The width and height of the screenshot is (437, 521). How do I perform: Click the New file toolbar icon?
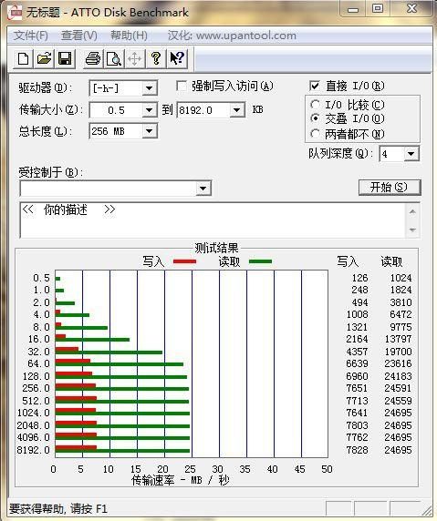23,59
